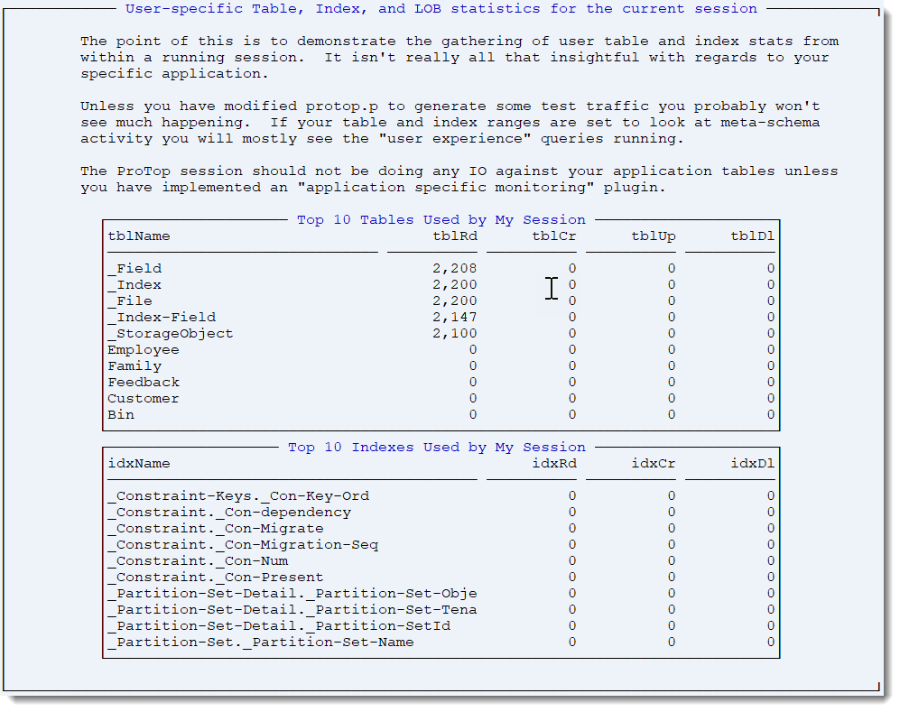Click the Customer table name
Screen dimensions: 900x712
point(144,399)
